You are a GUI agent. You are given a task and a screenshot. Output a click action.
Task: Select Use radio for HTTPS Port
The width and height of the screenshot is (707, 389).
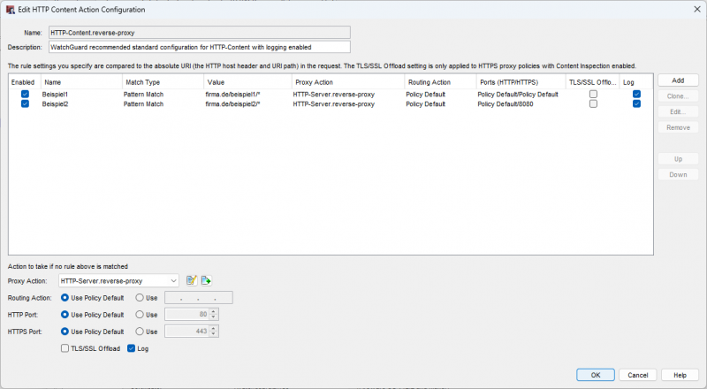tap(140, 332)
